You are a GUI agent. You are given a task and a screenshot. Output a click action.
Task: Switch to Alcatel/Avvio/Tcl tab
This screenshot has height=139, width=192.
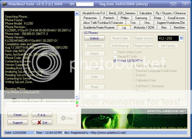[94, 13]
